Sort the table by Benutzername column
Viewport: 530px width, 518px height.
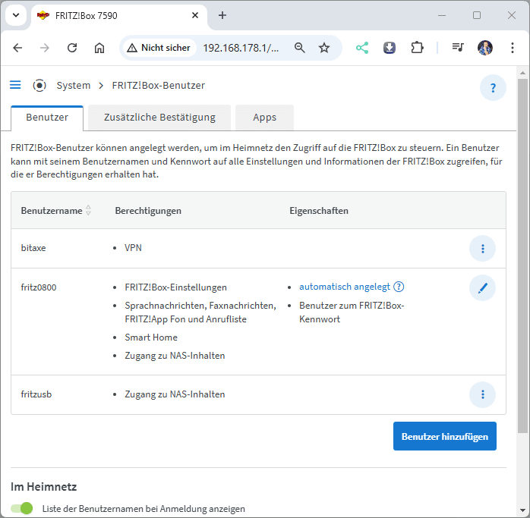click(88, 210)
